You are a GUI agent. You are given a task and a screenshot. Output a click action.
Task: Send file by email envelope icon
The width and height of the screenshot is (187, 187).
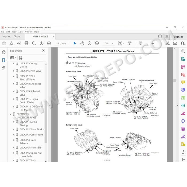[x=175, y=43]
